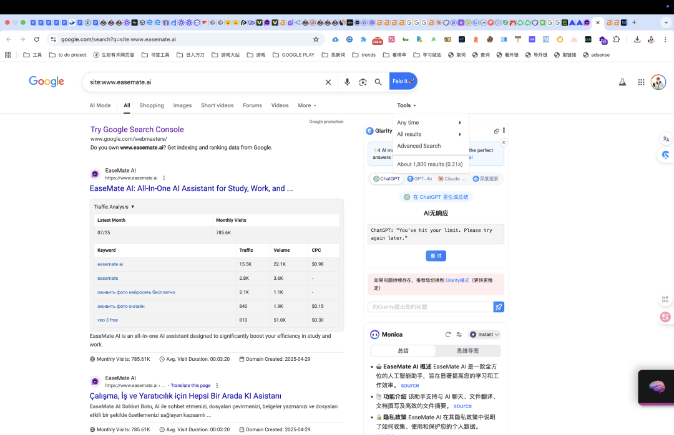The height and width of the screenshot is (435, 674).
Task: Click 在 ChatGPT 里生成总结 button
Action: coord(436,197)
